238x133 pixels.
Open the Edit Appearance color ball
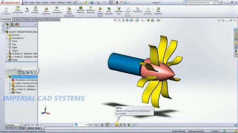148,20
